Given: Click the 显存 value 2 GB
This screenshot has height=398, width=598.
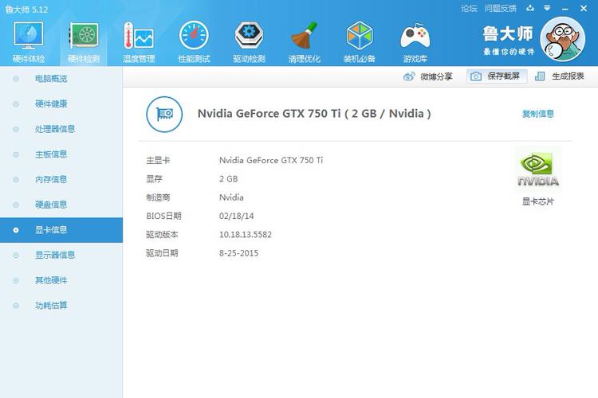Looking at the screenshot, I should [228, 179].
